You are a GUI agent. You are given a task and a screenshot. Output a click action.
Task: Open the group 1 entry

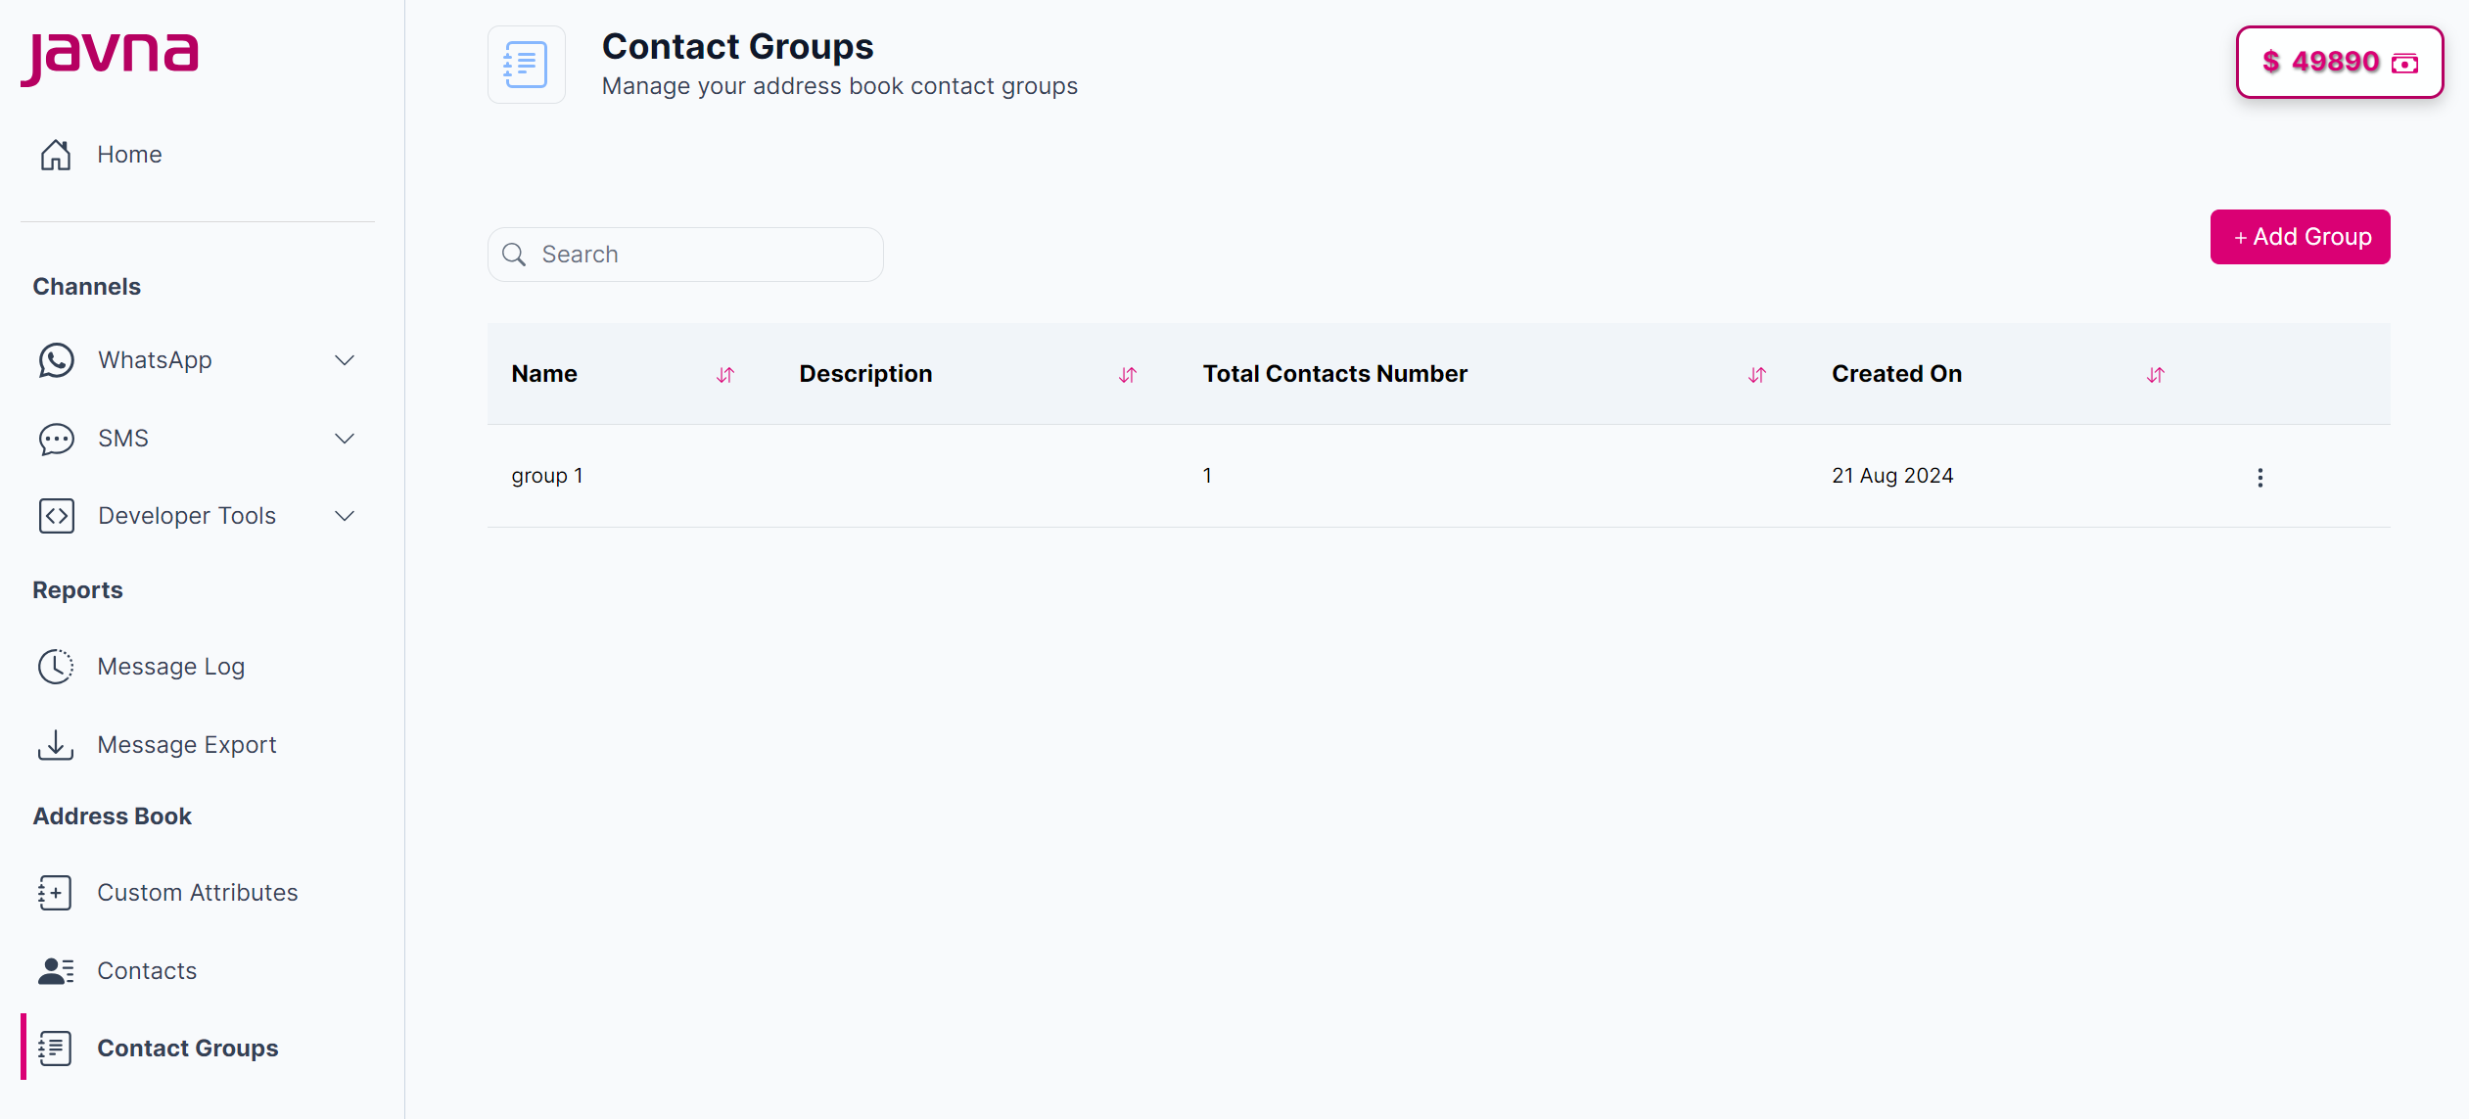tap(547, 475)
